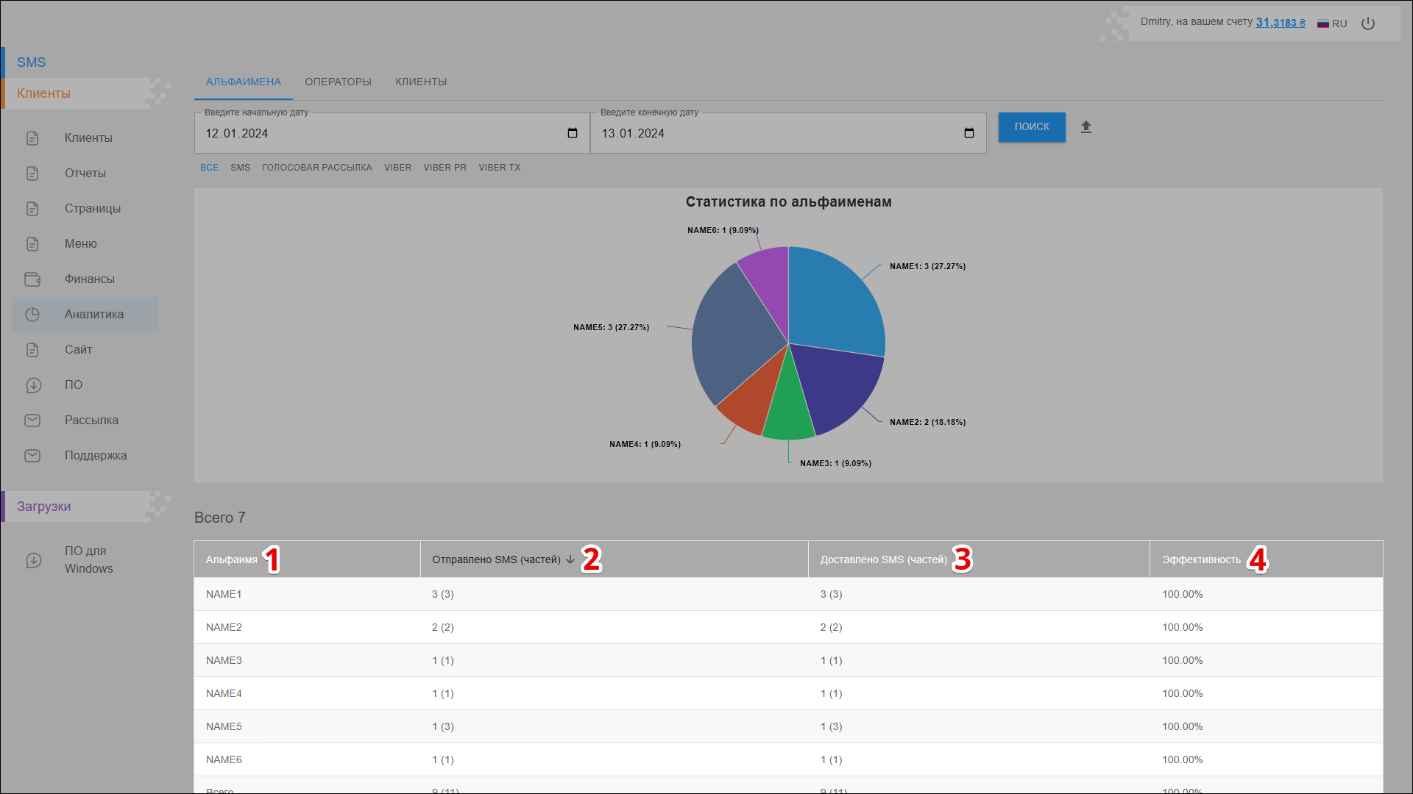
Task: Click the ПО download icon in sidebar
Action: 33,385
